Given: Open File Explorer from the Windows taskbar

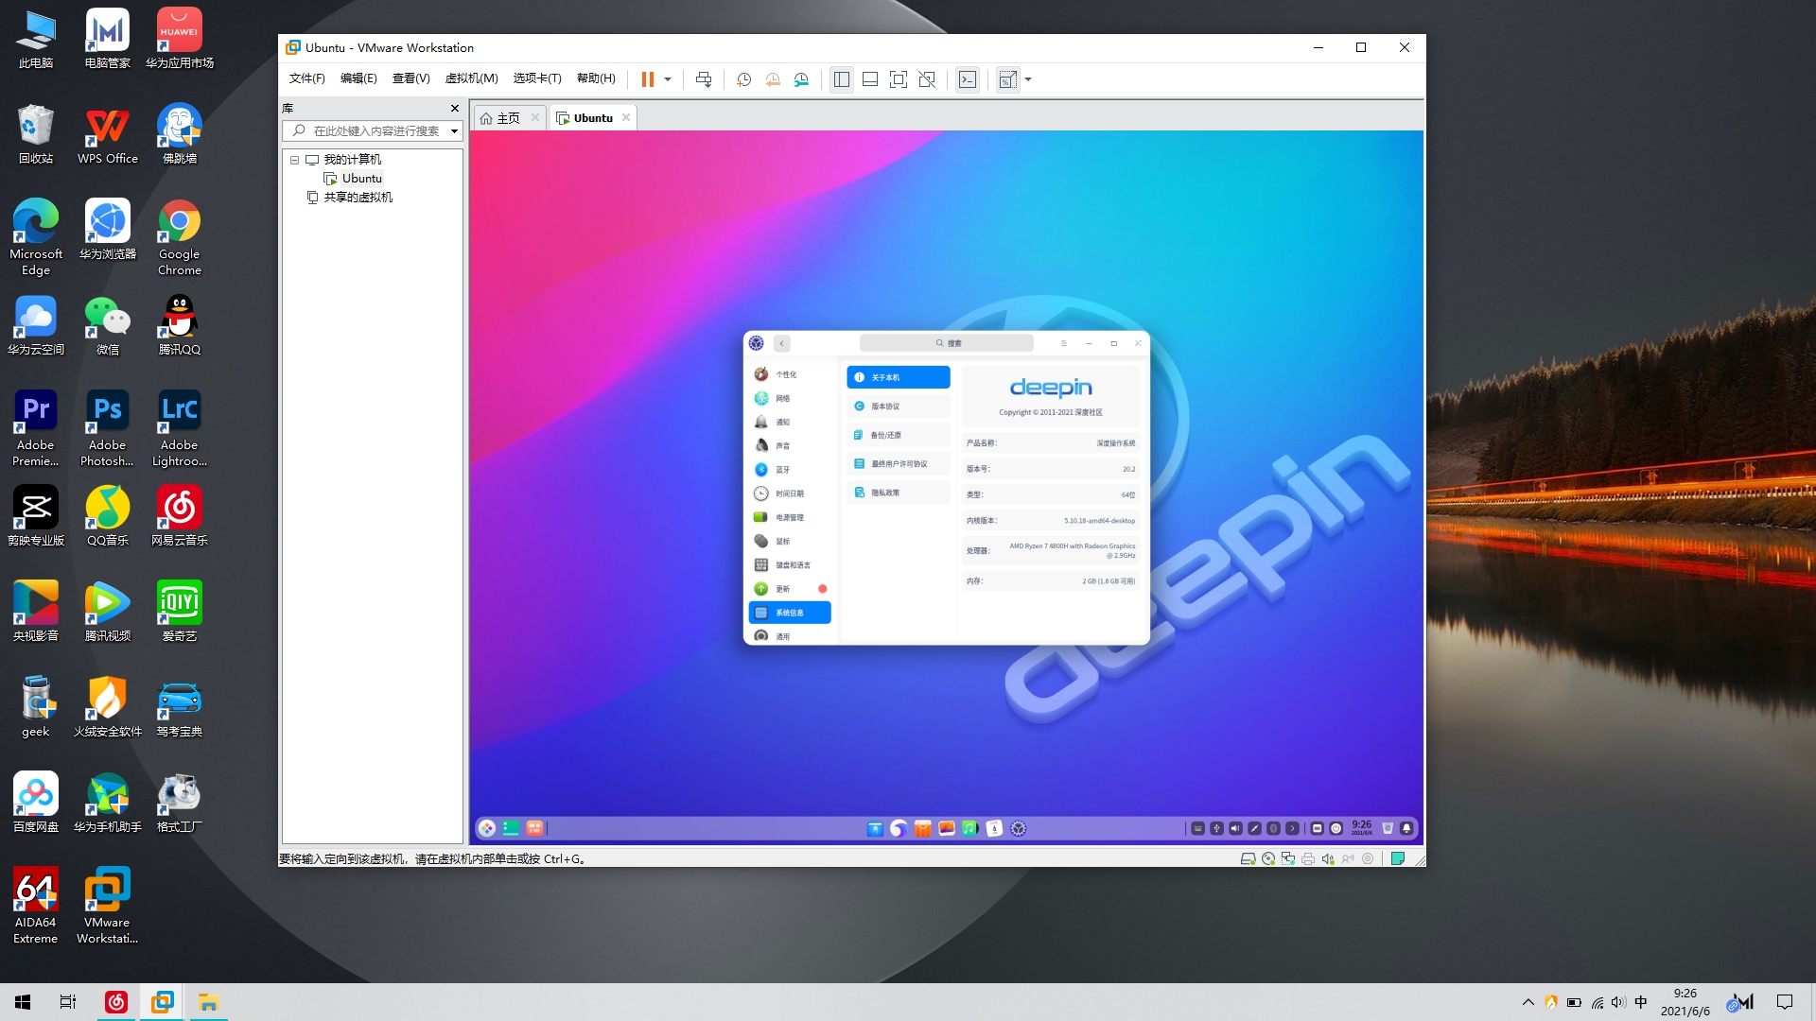Looking at the screenshot, I should (x=208, y=1002).
